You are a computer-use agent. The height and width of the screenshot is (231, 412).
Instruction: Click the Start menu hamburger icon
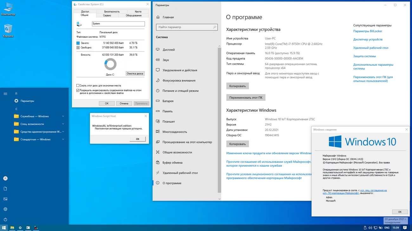[5, 94]
